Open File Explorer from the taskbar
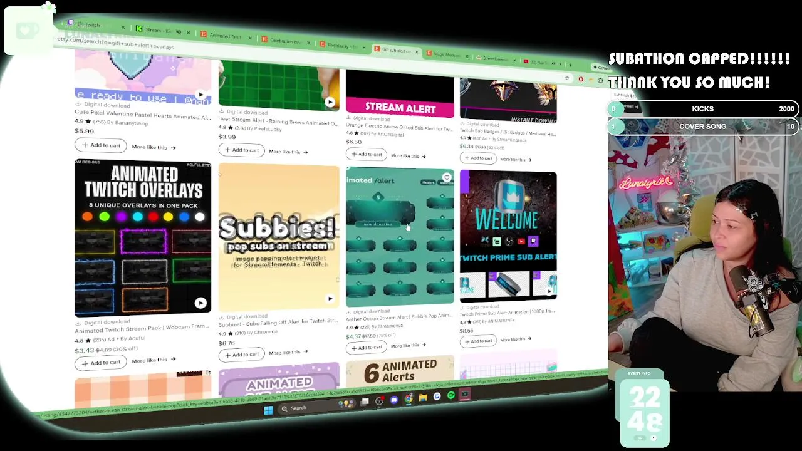 click(x=423, y=397)
